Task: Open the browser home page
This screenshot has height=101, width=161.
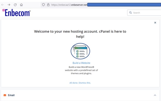Action: point(21,5)
